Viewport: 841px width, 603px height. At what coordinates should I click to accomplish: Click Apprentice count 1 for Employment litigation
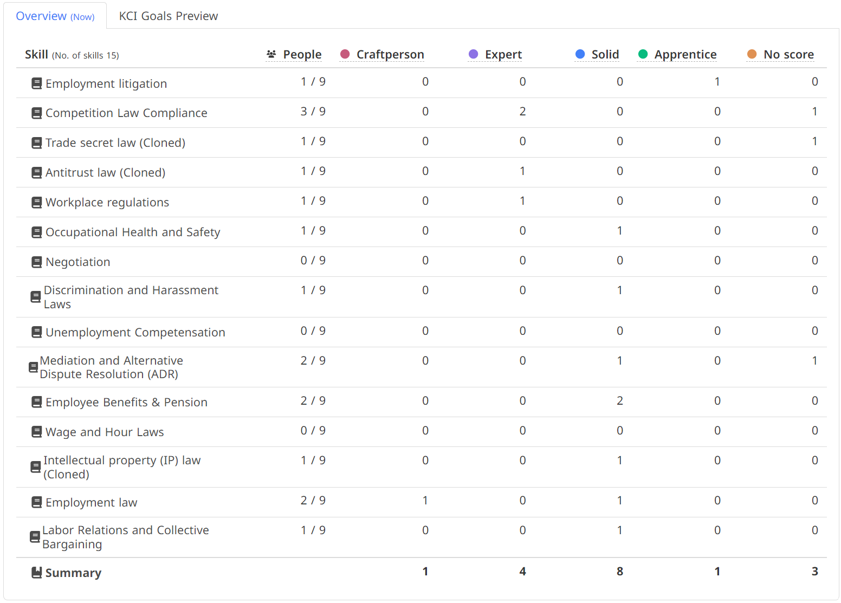(717, 81)
